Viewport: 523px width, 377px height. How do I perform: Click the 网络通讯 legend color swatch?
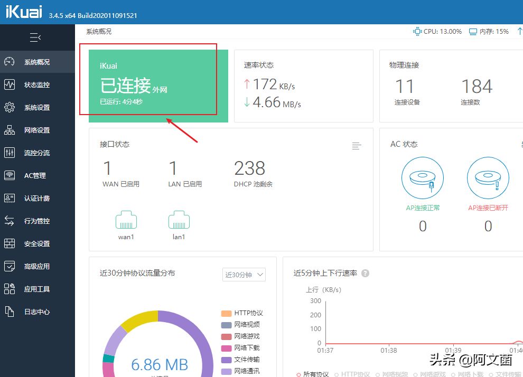point(227,371)
